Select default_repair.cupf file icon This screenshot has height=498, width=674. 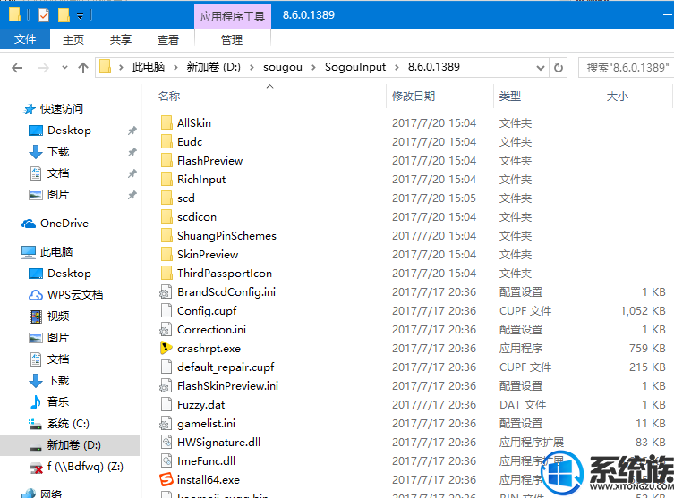[166, 367]
